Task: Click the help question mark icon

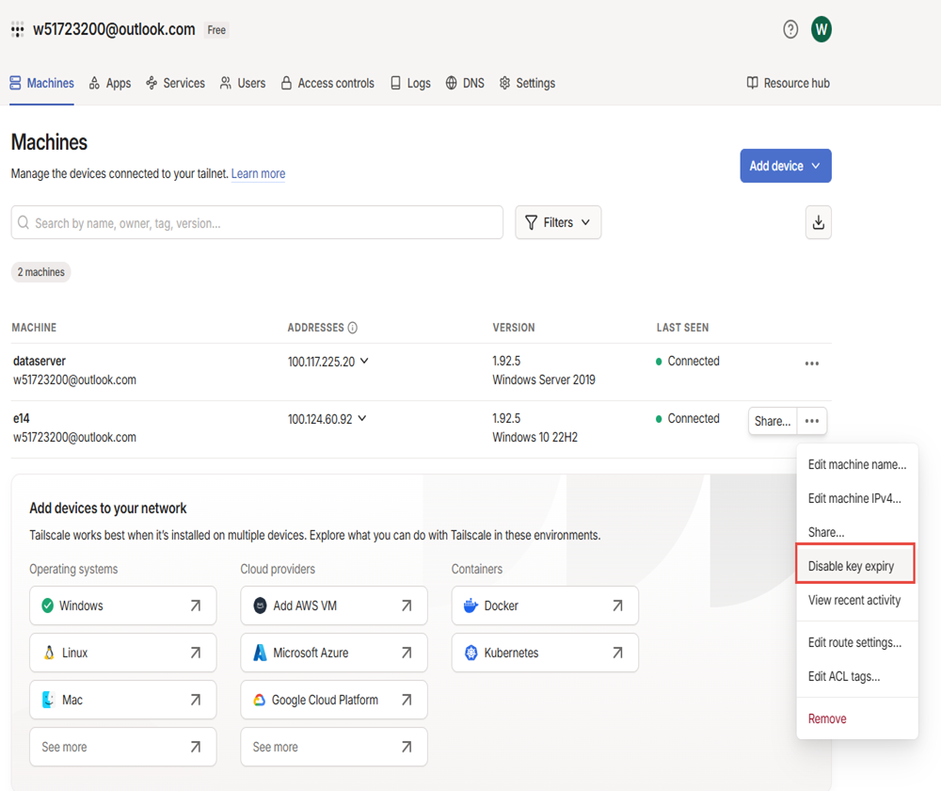Action: [x=790, y=29]
